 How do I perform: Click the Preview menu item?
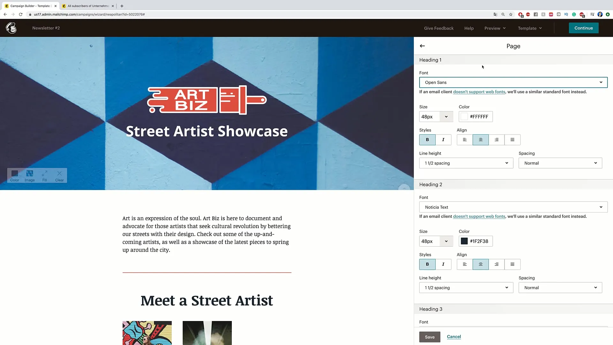(495, 28)
